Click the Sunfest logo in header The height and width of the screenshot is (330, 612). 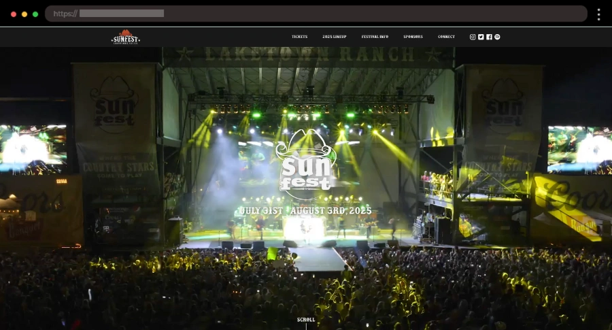(125, 37)
